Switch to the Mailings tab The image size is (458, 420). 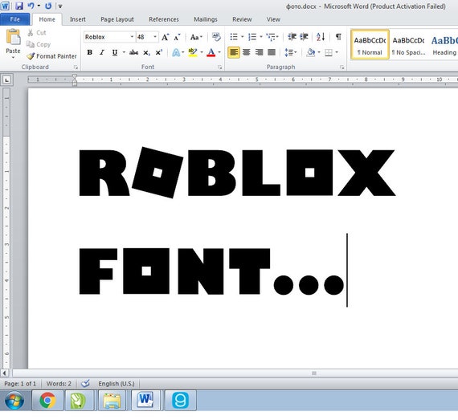tap(206, 19)
